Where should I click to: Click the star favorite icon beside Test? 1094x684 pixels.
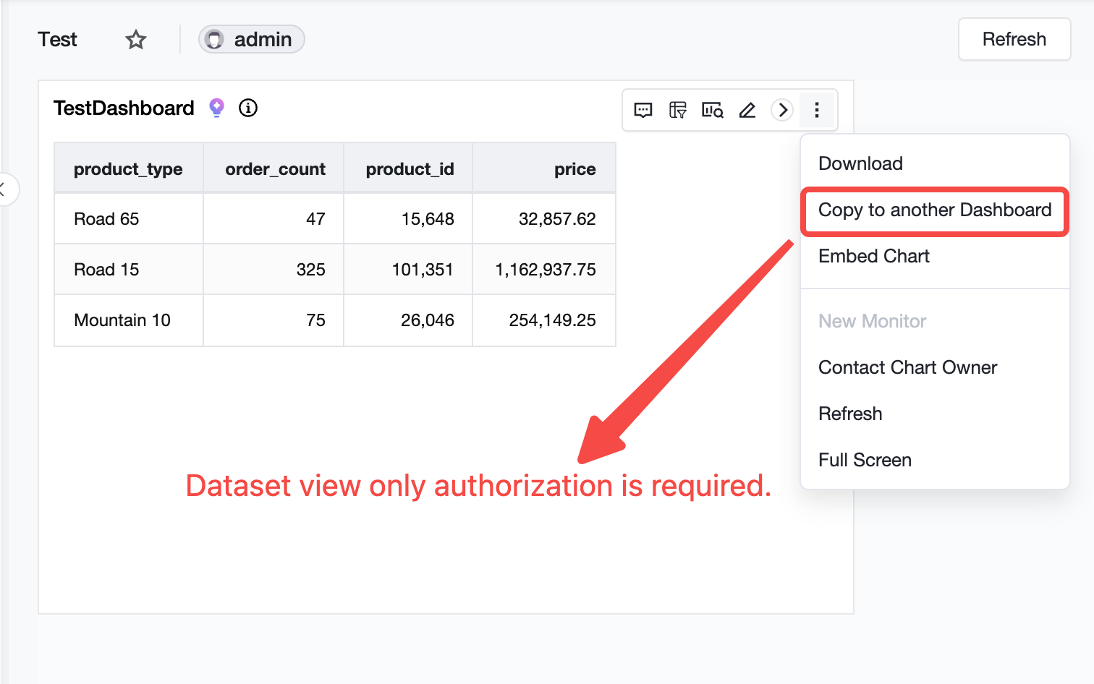(136, 40)
